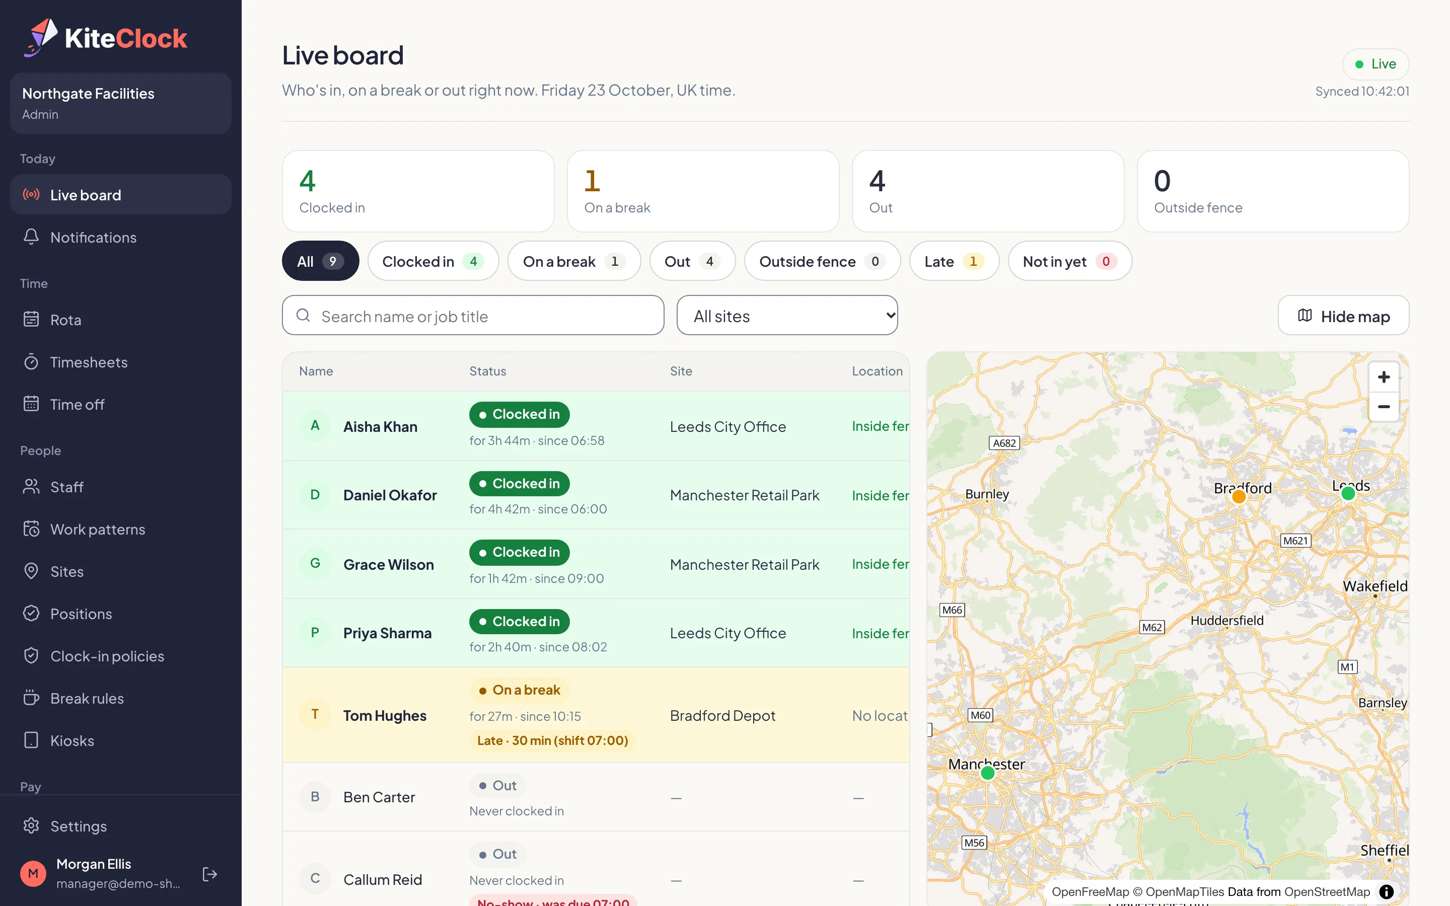
Task: Open Break rules coffee cup icon
Action: (x=31, y=698)
